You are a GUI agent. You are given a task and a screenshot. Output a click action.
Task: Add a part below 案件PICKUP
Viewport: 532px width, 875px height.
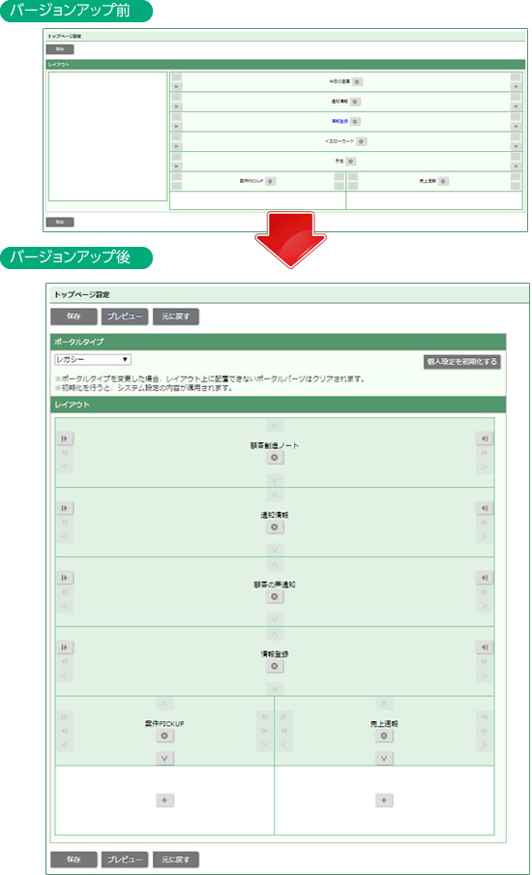[x=164, y=800]
